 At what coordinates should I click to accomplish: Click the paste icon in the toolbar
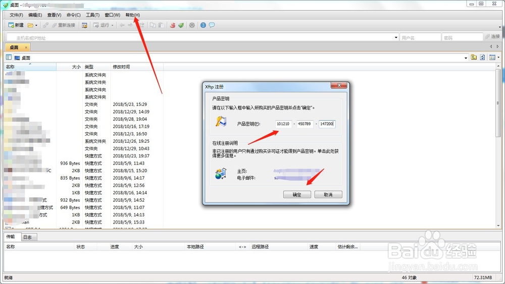click(x=161, y=25)
